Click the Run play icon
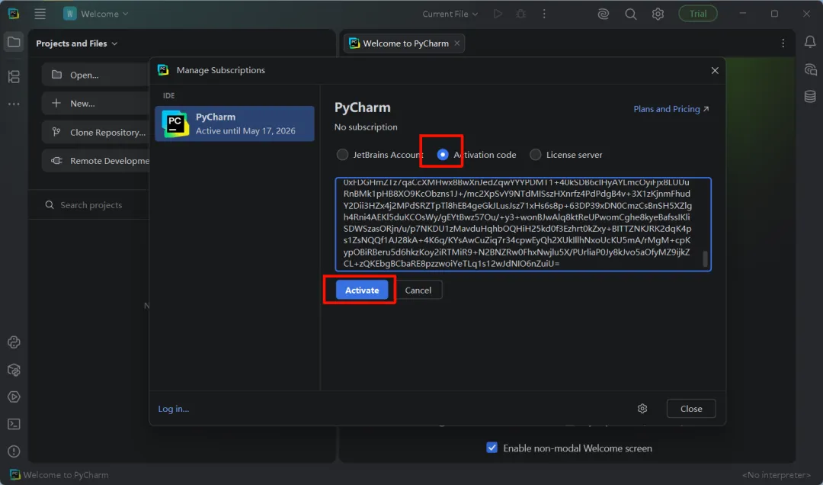 [498, 14]
